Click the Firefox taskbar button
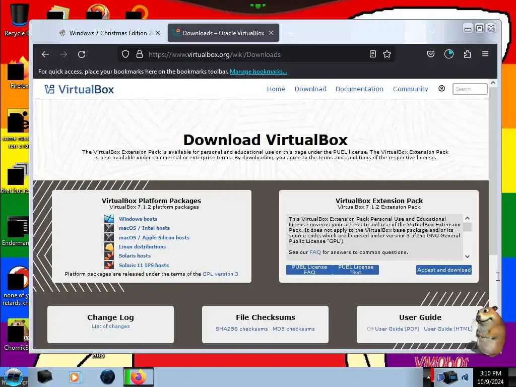Screen dimensions: 516x387 (x=139, y=377)
